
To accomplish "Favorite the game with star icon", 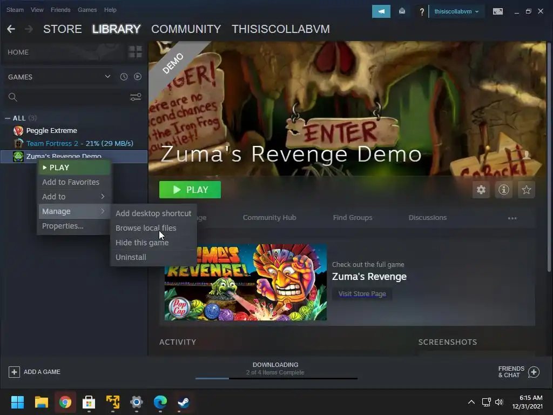I will pyautogui.click(x=526, y=190).
